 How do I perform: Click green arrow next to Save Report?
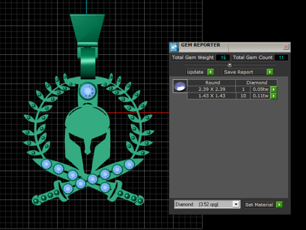[270, 72]
